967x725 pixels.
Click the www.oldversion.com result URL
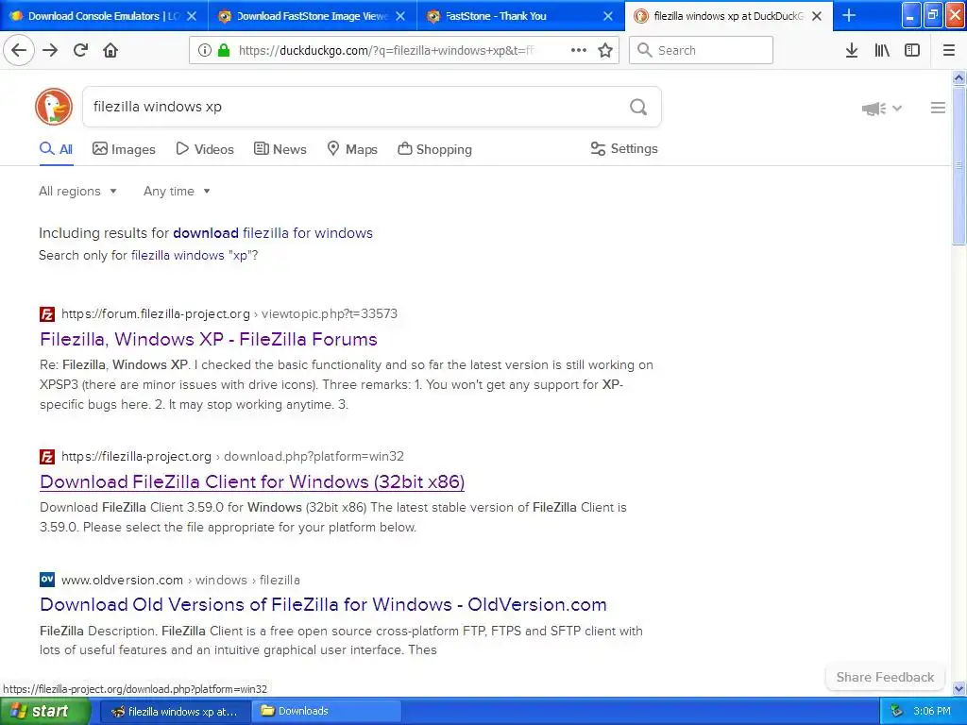pos(180,581)
